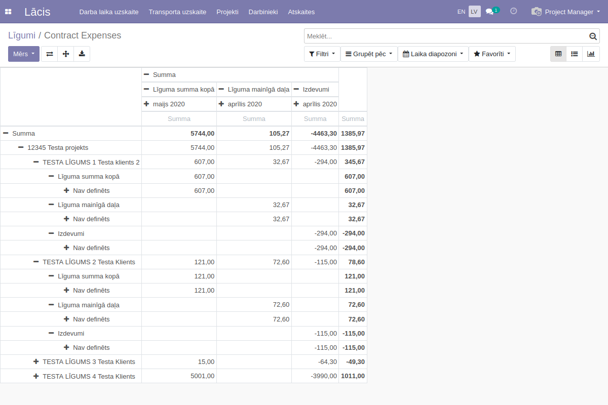Go to Līgumi breadcrumb link
The height and width of the screenshot is (405, 608).
coord(22,35)
